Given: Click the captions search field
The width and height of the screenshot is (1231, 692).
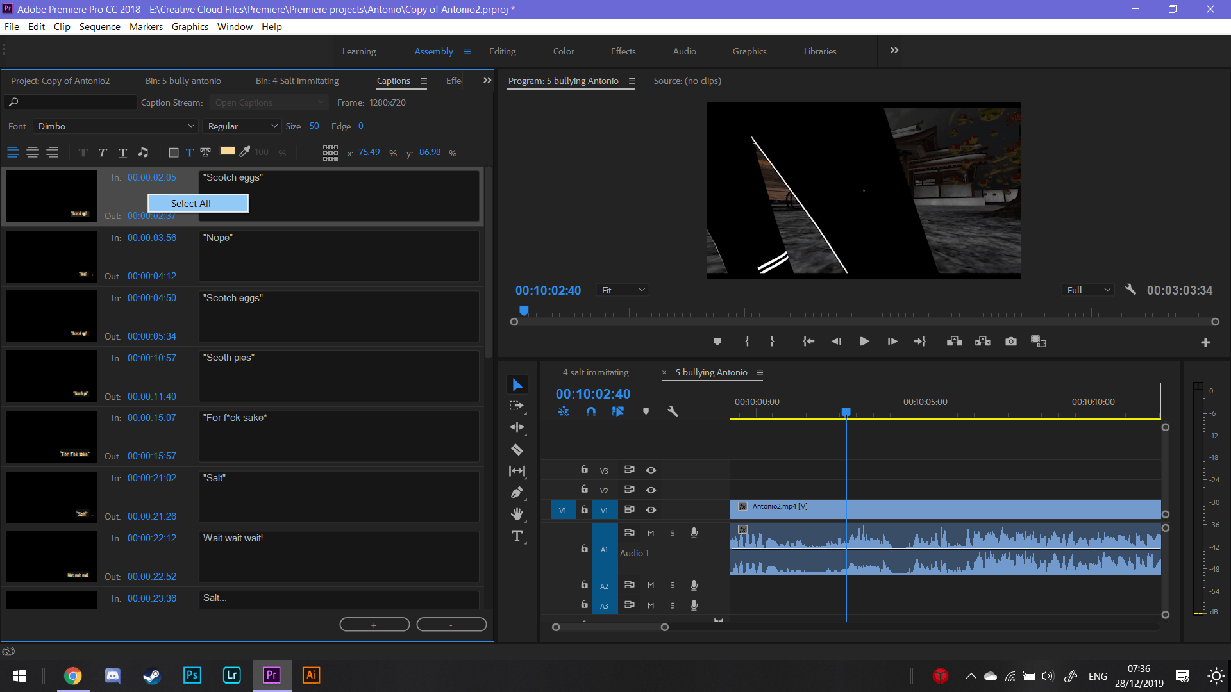Looking at the screenshot, I should [71, 102].
